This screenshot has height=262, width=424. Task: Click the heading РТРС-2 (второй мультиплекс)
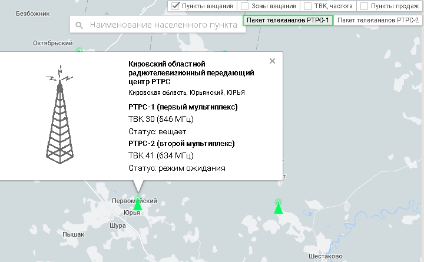[181, 143]
